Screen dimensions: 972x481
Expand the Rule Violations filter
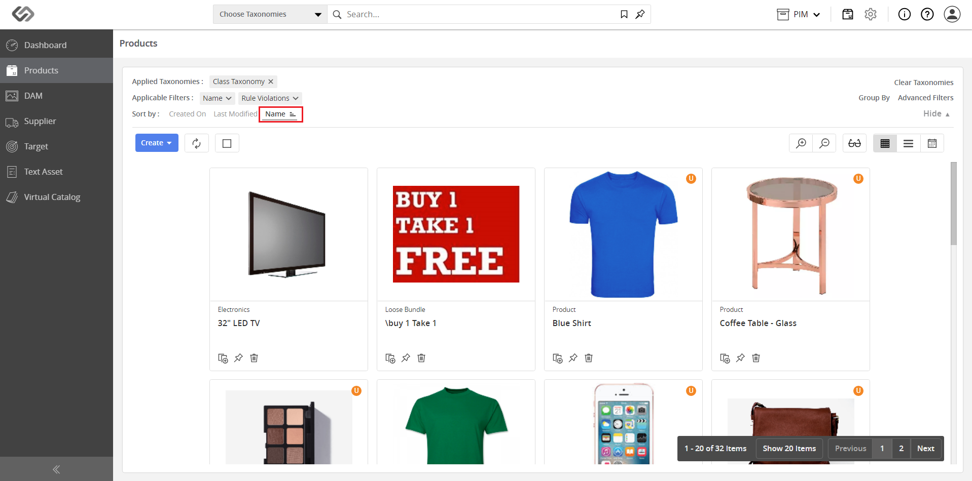(x=270, y=98)
